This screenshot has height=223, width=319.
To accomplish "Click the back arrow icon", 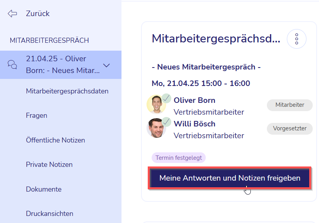I will click(13, 14).
